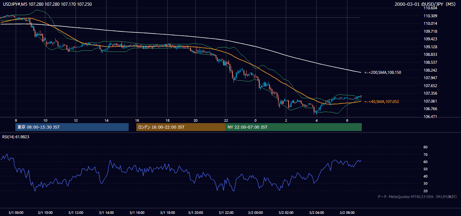
Task: Click the 2000-03-01 USD/JPY (M5) chart title
Action: 426,4
